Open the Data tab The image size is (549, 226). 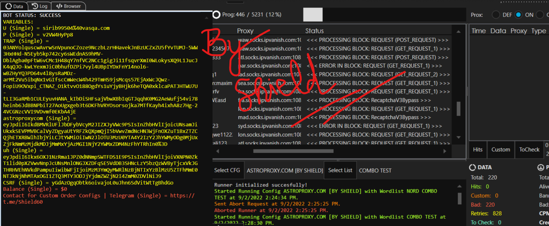click(14, 6)
